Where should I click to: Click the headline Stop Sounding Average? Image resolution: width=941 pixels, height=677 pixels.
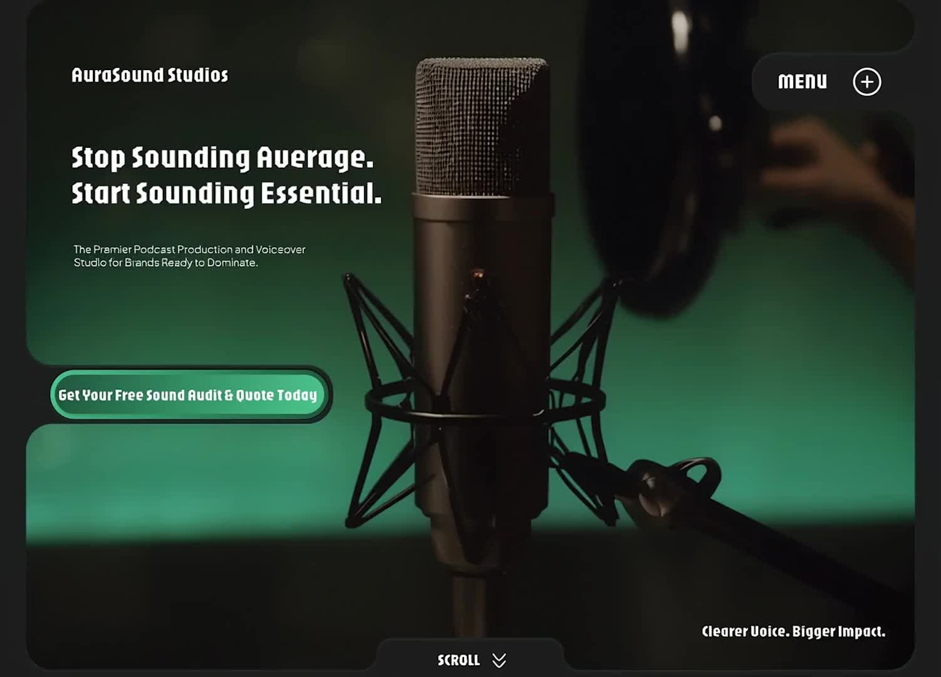[x=222, y=158]
